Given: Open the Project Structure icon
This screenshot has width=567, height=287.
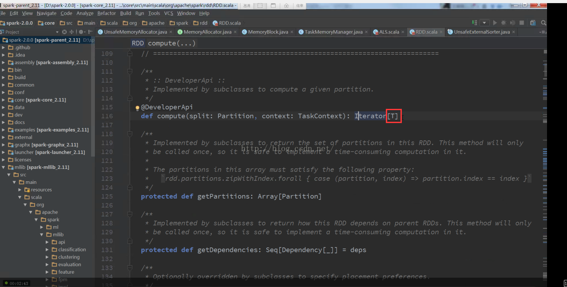Looking at the screenshot, I should (533, 23).
